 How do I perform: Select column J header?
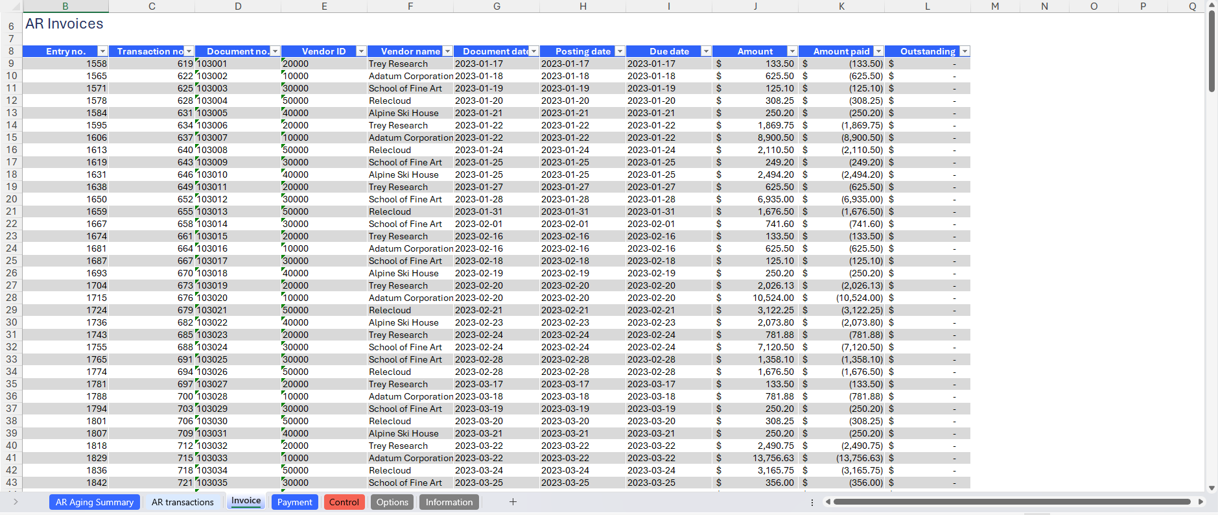point(755,6)
